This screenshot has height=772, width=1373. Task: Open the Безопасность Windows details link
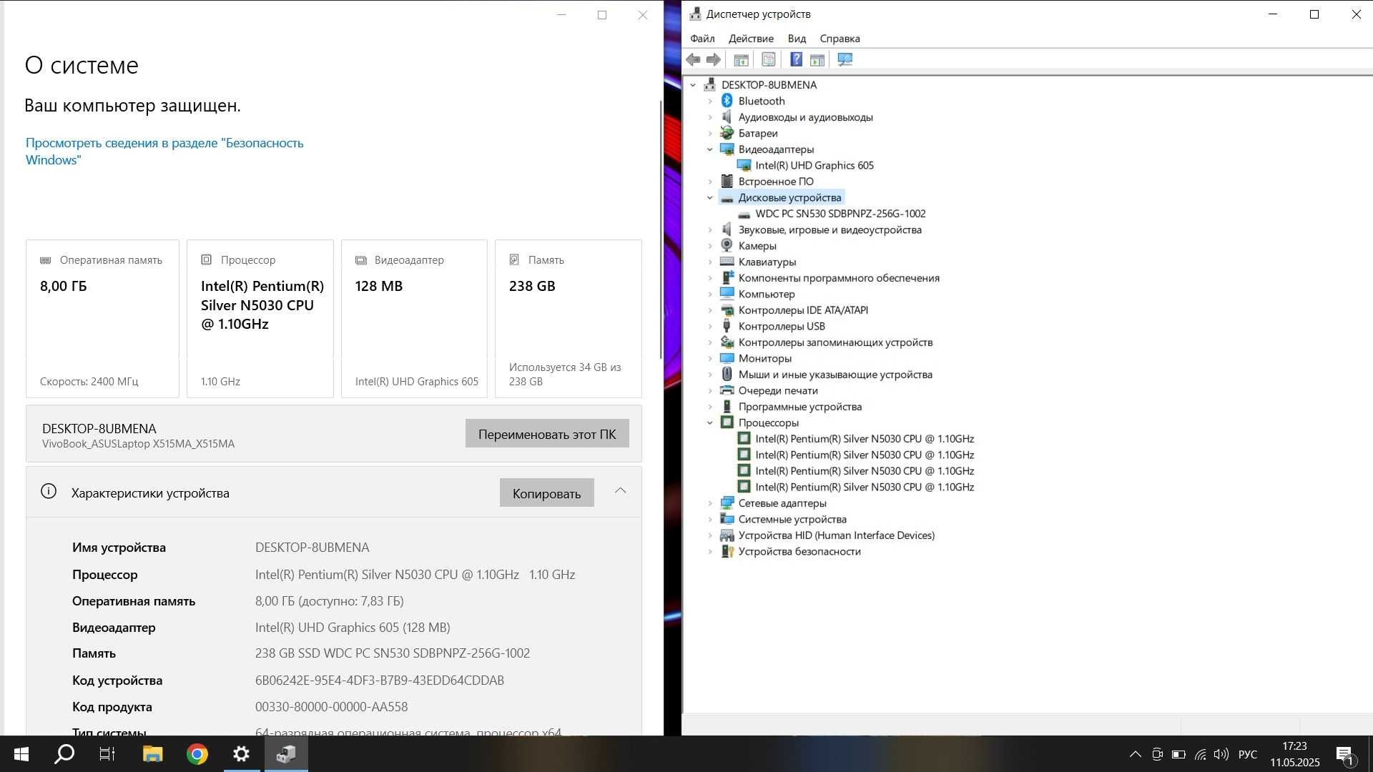[x=164, y=152]
